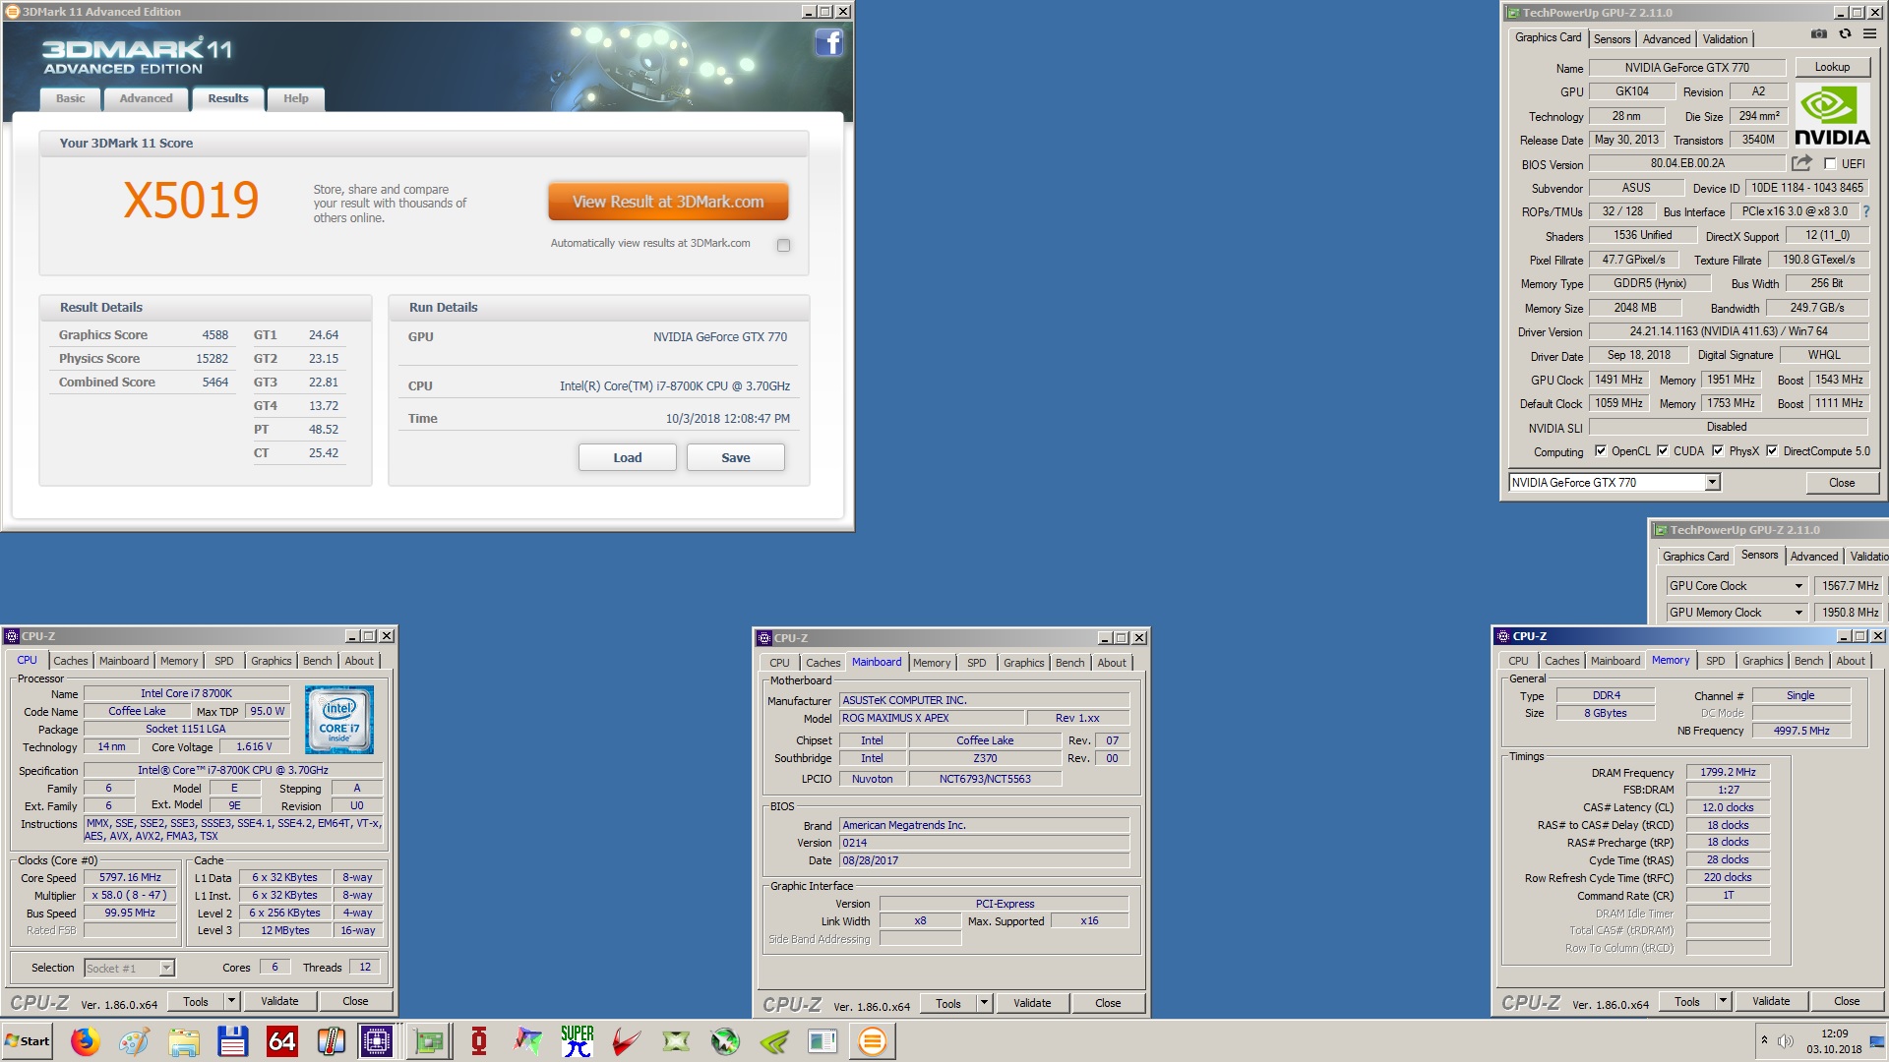Click the Intel Core i7 logo in CPU-Z

pyautogui.click(x=339, y=721)
